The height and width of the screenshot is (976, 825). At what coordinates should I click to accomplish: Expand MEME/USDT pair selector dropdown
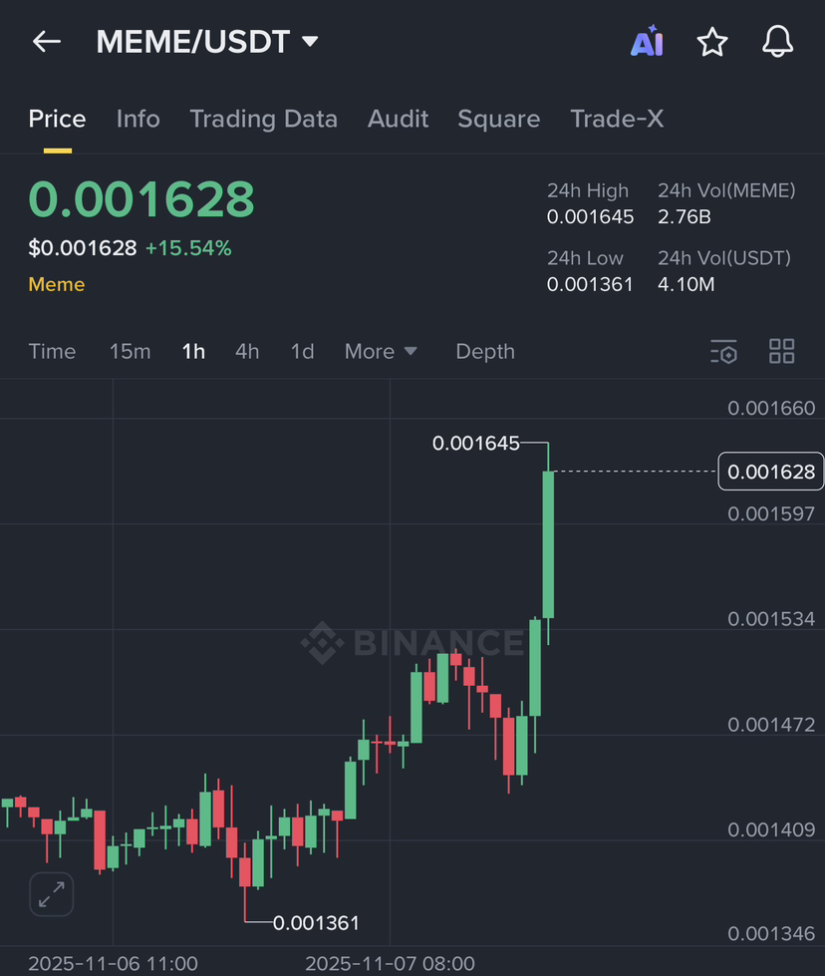pos(310,42)
